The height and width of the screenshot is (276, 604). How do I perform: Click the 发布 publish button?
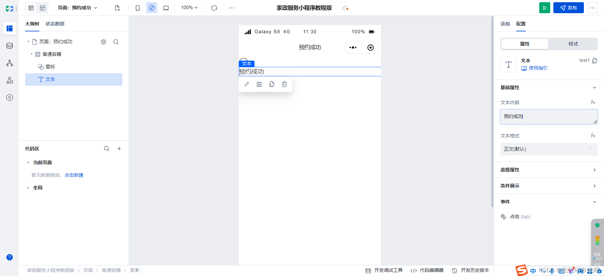tap(568, 8)
